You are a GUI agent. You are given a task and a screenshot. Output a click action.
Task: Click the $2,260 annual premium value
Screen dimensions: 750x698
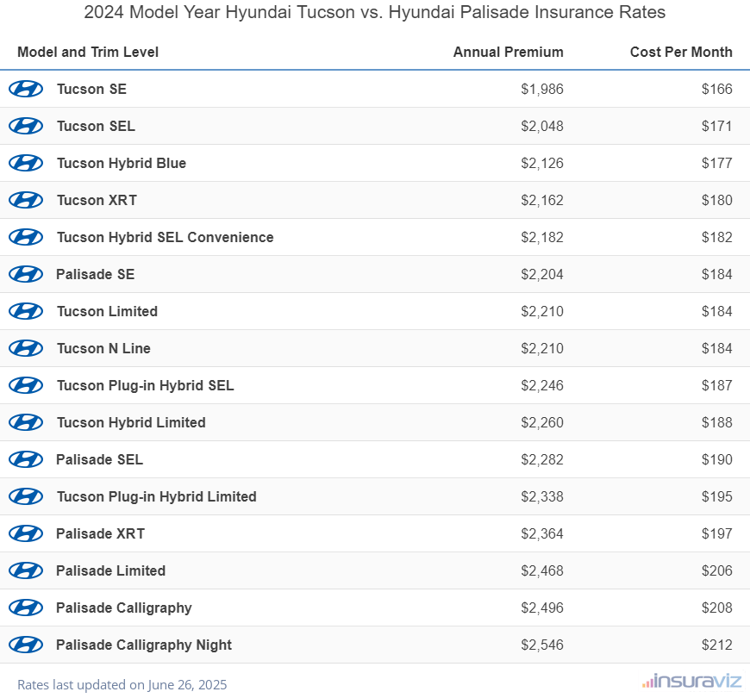(x=542, y=422)
